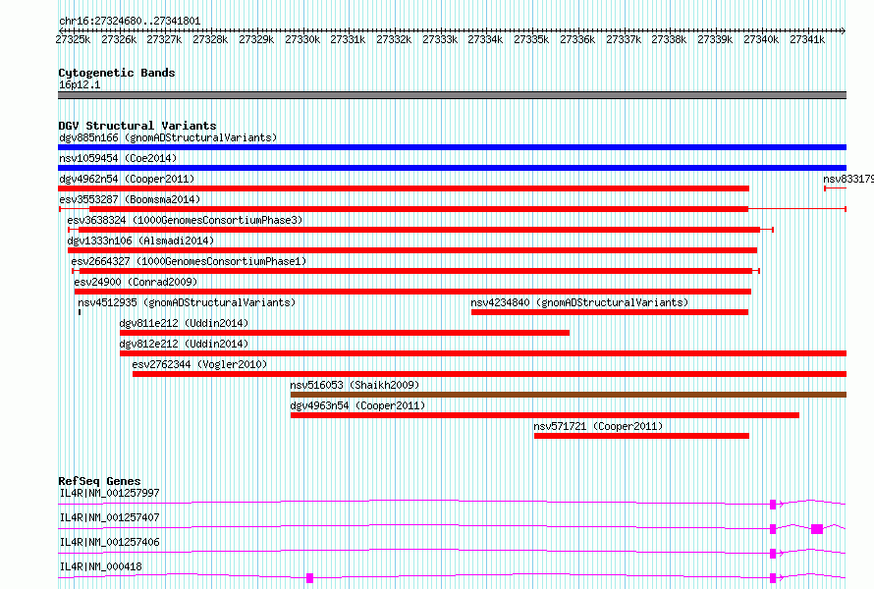Click the IL4R NM_000418 exon near 27330k

pos(310,578)
